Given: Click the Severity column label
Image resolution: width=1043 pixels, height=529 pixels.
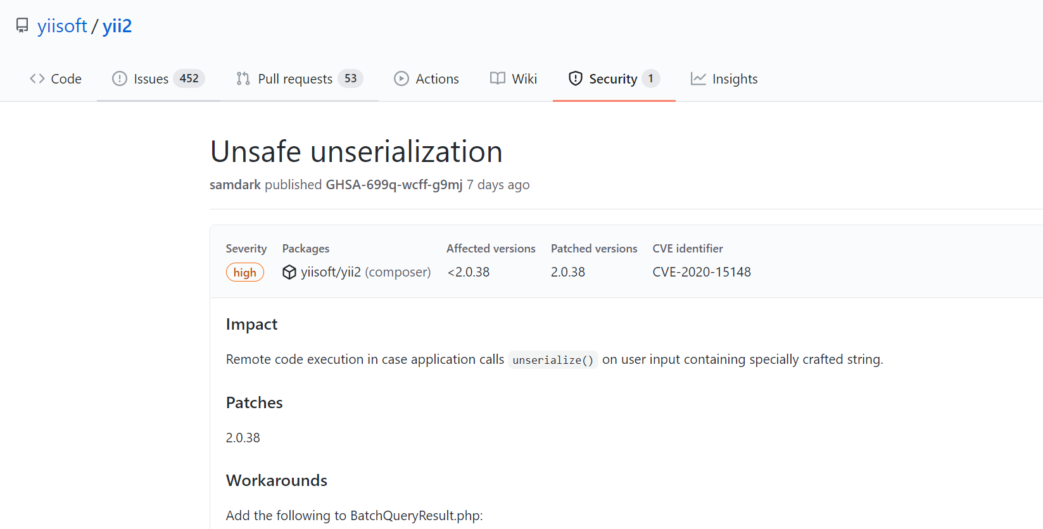Looking at the screenshot, I should coord(246,249).
